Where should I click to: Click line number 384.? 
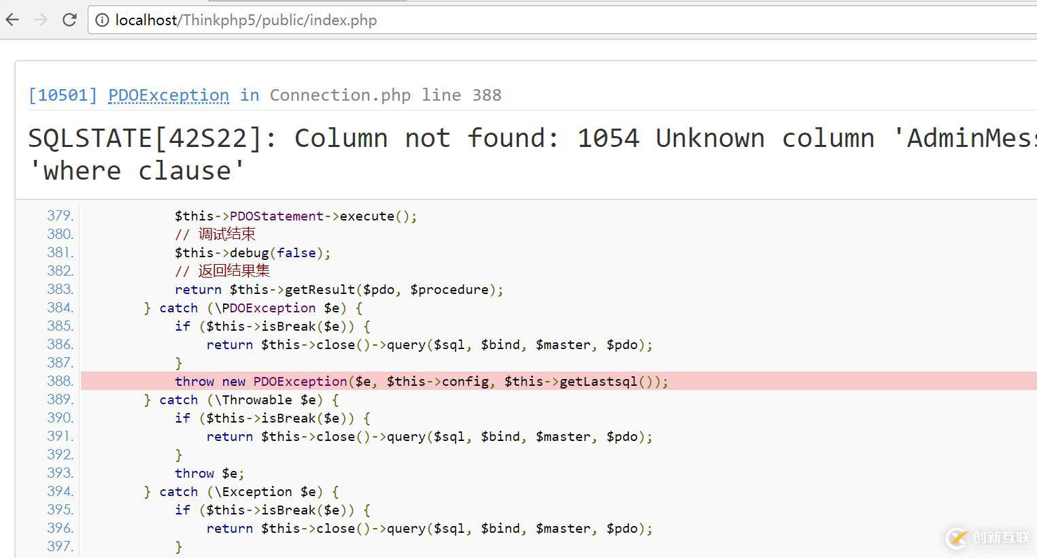pyautogui.click(x=60, y=308)
